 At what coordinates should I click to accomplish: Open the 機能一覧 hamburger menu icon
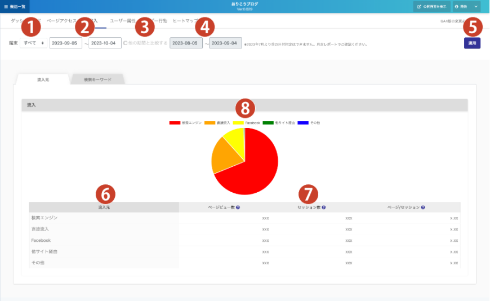click(6, 7)
